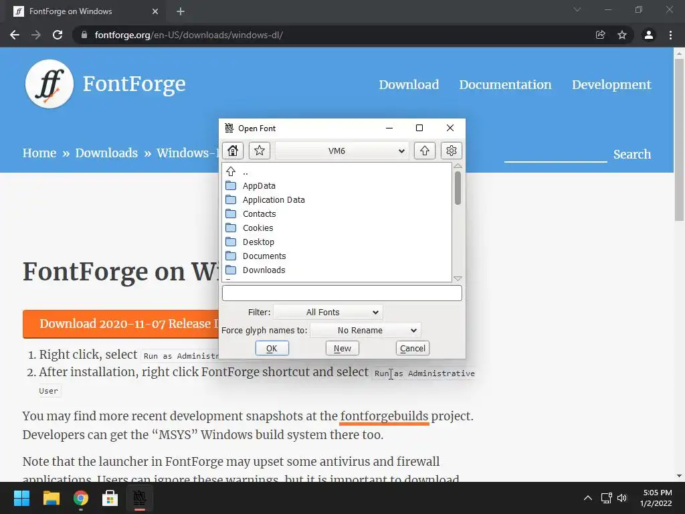Image resolution: width=685 pixels, height=514 pixels.
Task: Click the Desktop folder icon
Action: tap(231, 242)
